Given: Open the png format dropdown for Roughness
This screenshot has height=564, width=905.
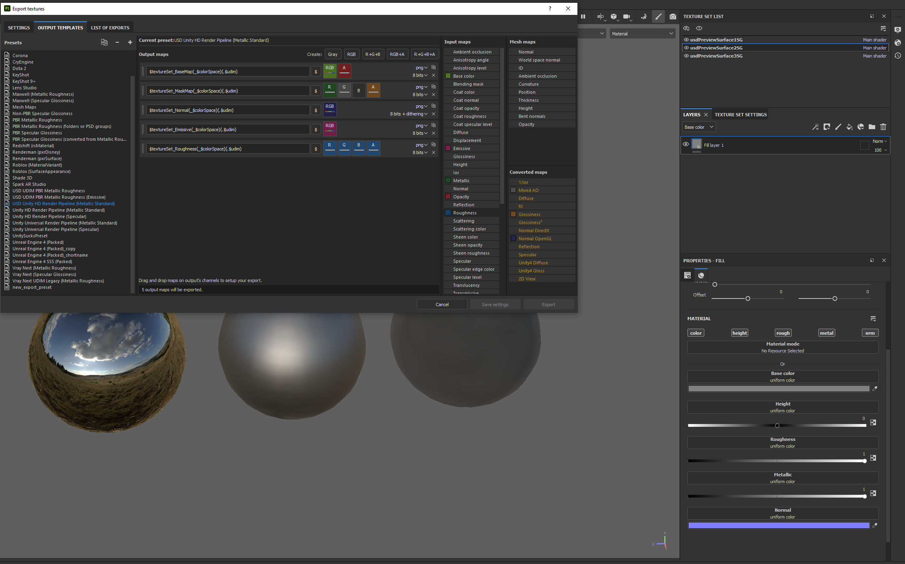Looking at the screenshot, I should [x=421, y=145].
